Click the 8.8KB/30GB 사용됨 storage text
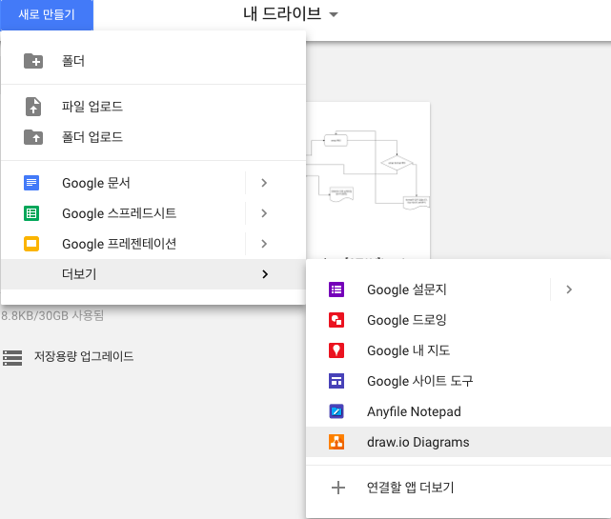 [52, 315]
